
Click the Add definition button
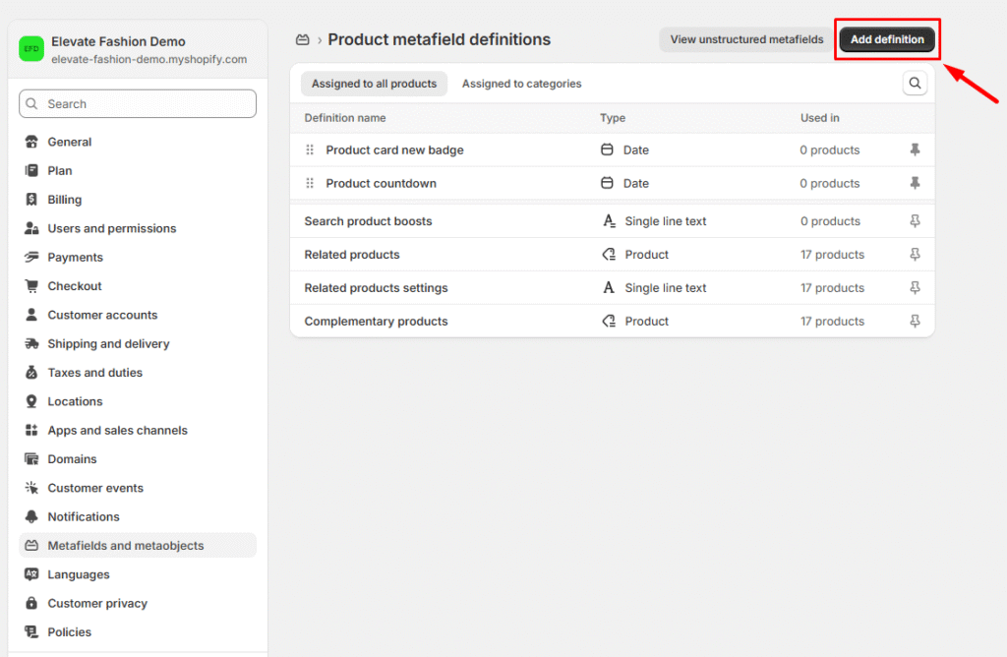[887, 39]
